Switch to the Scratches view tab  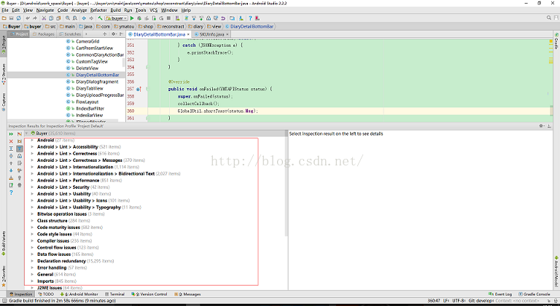click(x=70, y=34)
